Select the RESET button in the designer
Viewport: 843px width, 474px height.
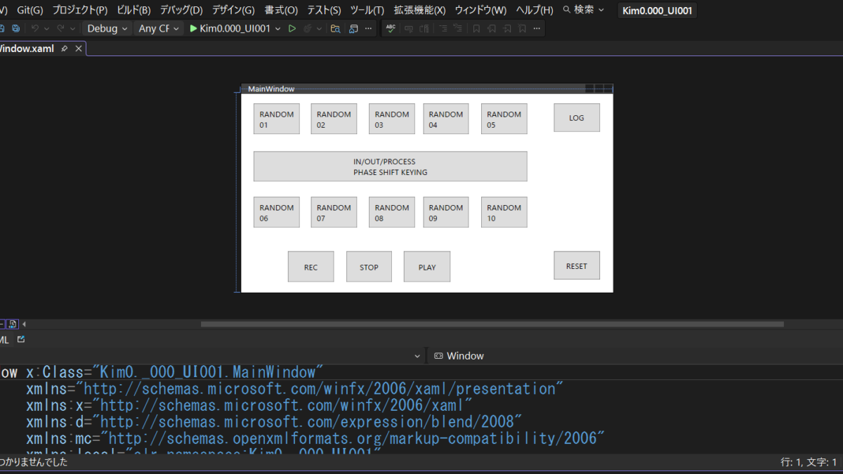(576, 266)
